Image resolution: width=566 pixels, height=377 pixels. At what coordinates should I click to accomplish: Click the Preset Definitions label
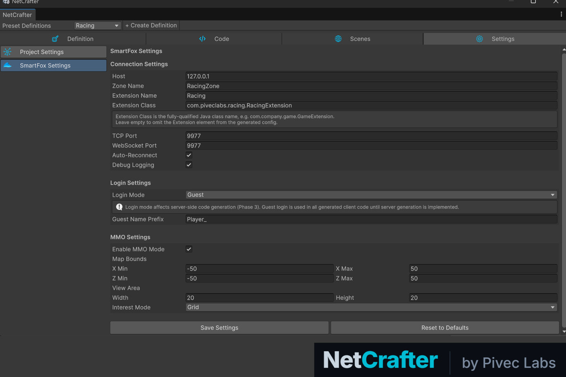coord(27,25)
